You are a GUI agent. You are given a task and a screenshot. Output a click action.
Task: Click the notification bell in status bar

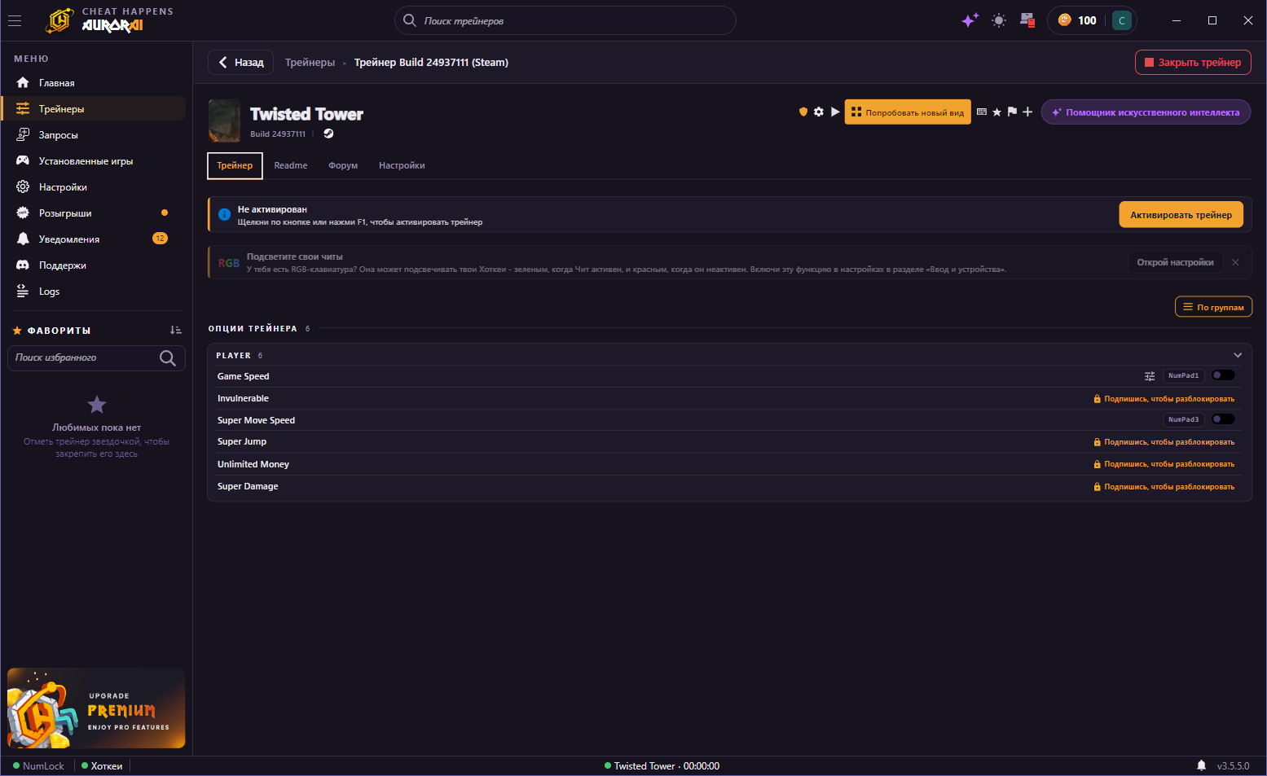tap(1201, 765)
